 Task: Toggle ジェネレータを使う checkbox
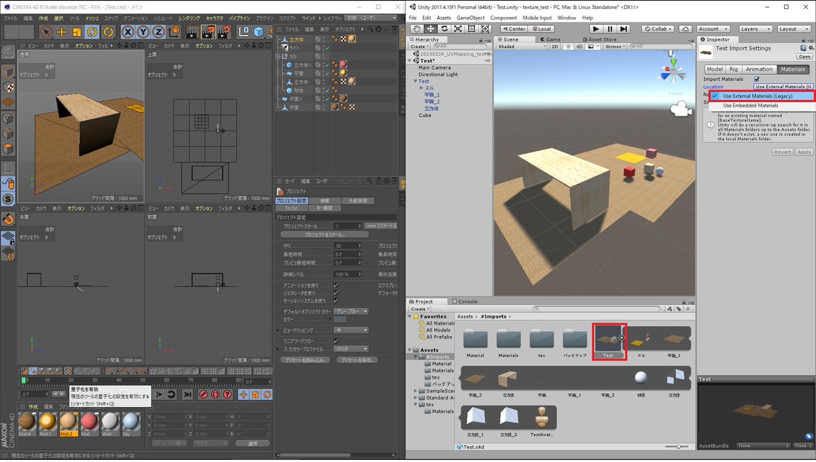(x=336, y=293)
